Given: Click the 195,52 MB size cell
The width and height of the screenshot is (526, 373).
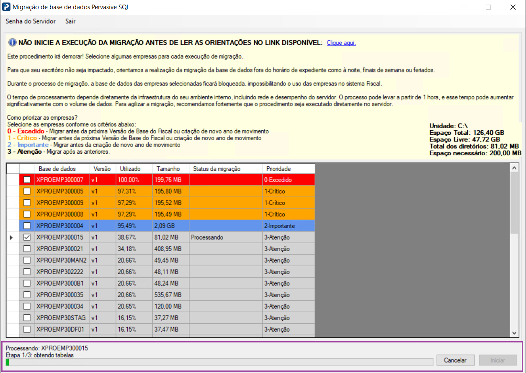Looking at the screenshot, I should [171, 203].
